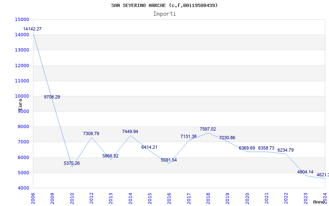The image size is (329, 206).
Task: Click the Euro y-axis title
Action: point(20,105)
